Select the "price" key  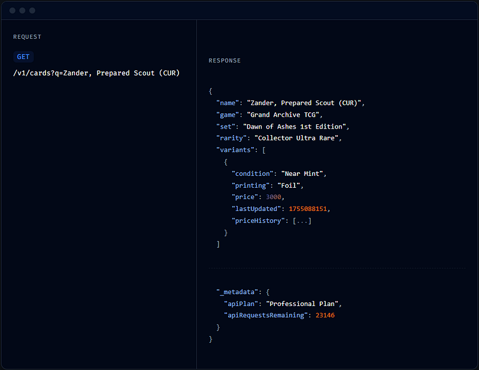coord(245,197)
